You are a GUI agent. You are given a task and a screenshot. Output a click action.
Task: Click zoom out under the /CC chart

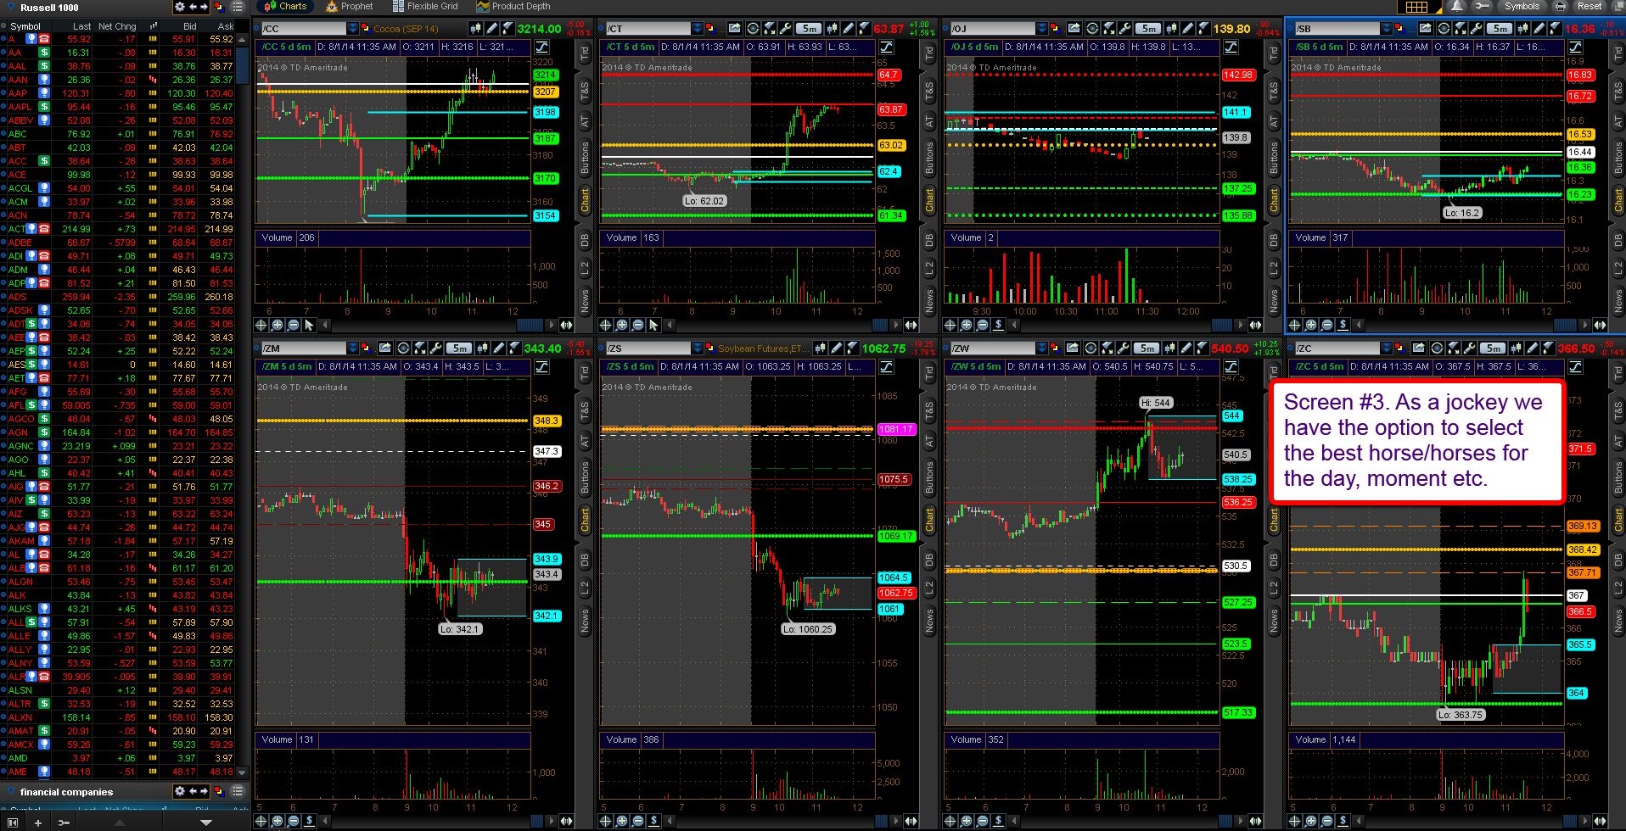[293, 325]
